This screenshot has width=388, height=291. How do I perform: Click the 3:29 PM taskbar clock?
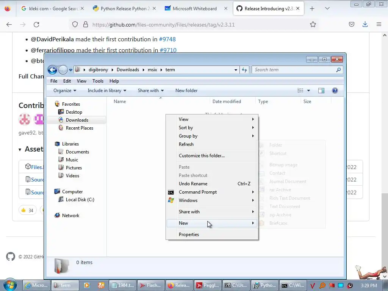369,286
